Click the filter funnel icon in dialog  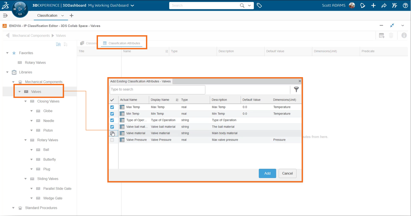[296, 89]
